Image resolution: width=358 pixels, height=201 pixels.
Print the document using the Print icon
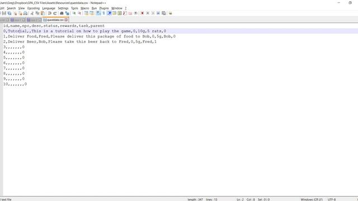point(25,13)
